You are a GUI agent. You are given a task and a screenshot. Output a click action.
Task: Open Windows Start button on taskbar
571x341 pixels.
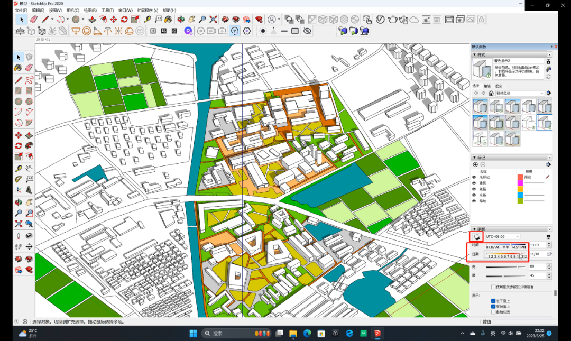(194, 334)
